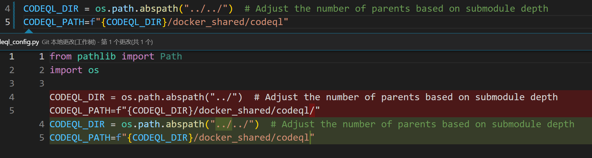
Task: Click the 第 1 个更改 change counter text
Action: 127,42
